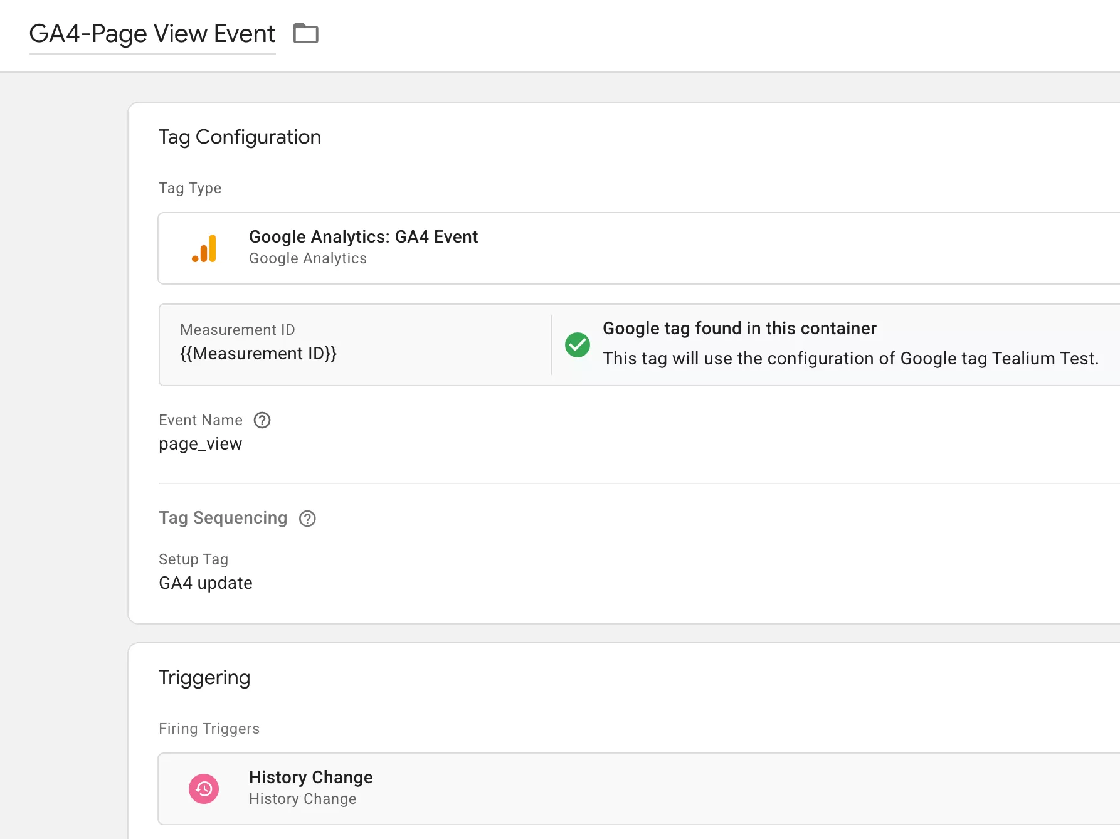Click the Tag Type label
Viewport: 1120px width, 839px height.
coord(190,188)
